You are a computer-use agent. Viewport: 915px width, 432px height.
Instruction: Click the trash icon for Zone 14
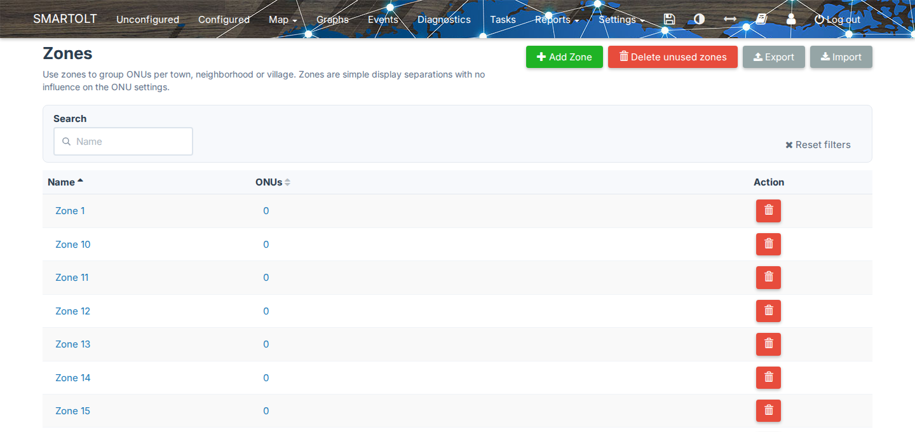pyautogui.click(x=768, y=377)
